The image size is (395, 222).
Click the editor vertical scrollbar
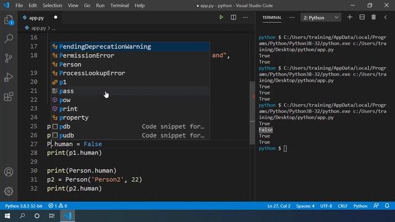point(252,113)
